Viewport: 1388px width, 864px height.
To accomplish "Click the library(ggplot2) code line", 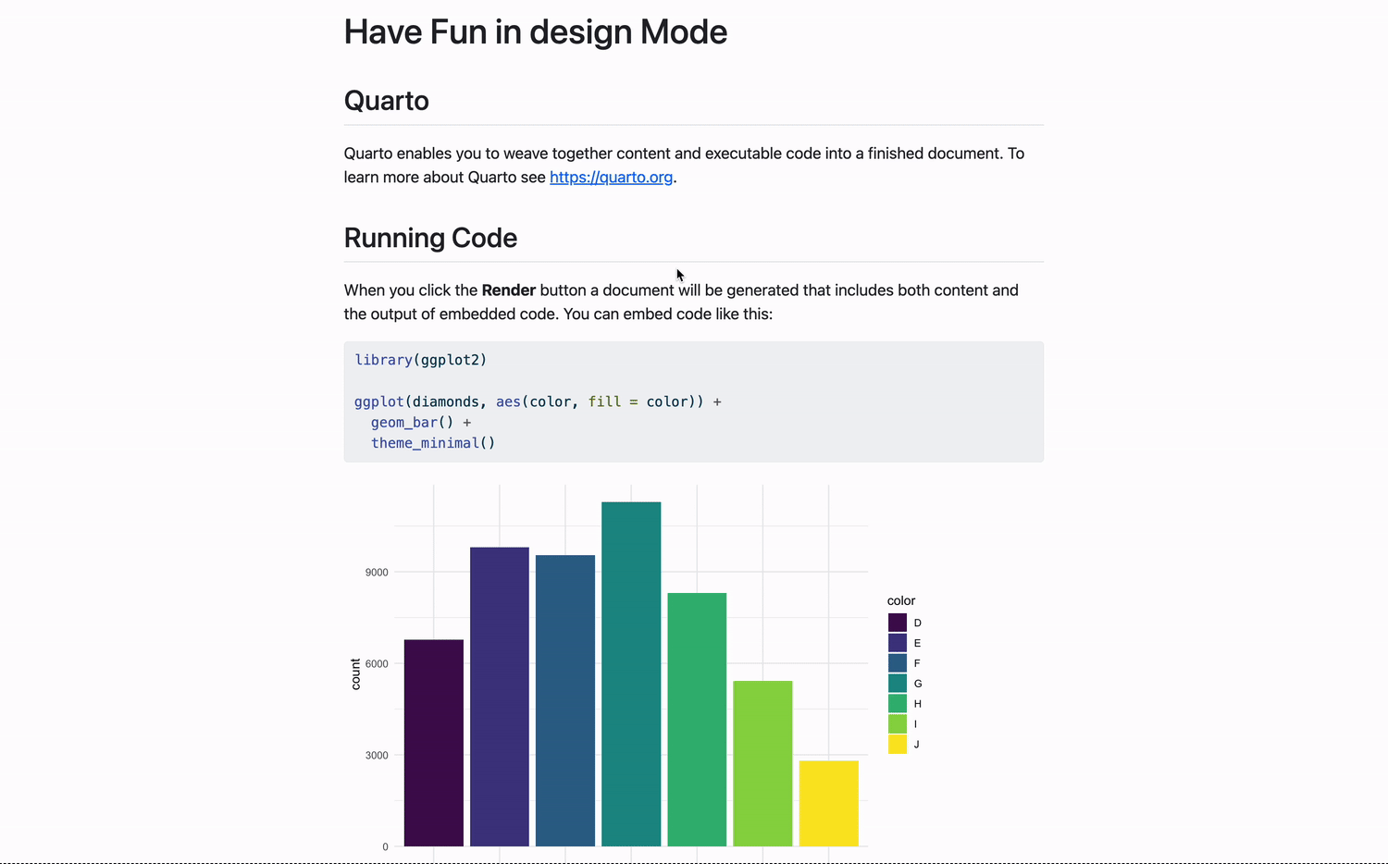I will coord(421,360).
